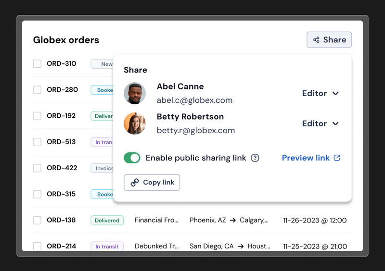Click the New status badge on ORD-310
Screen dimensions: 385x271
102,64
